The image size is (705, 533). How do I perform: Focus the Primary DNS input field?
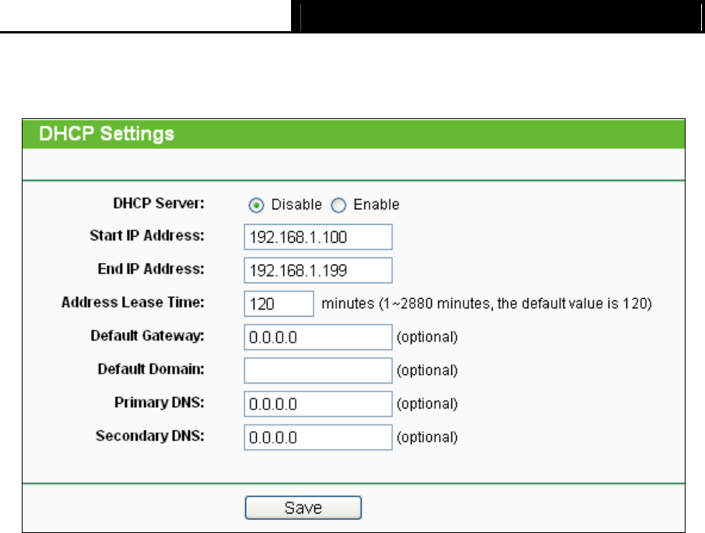pos(318,404)
